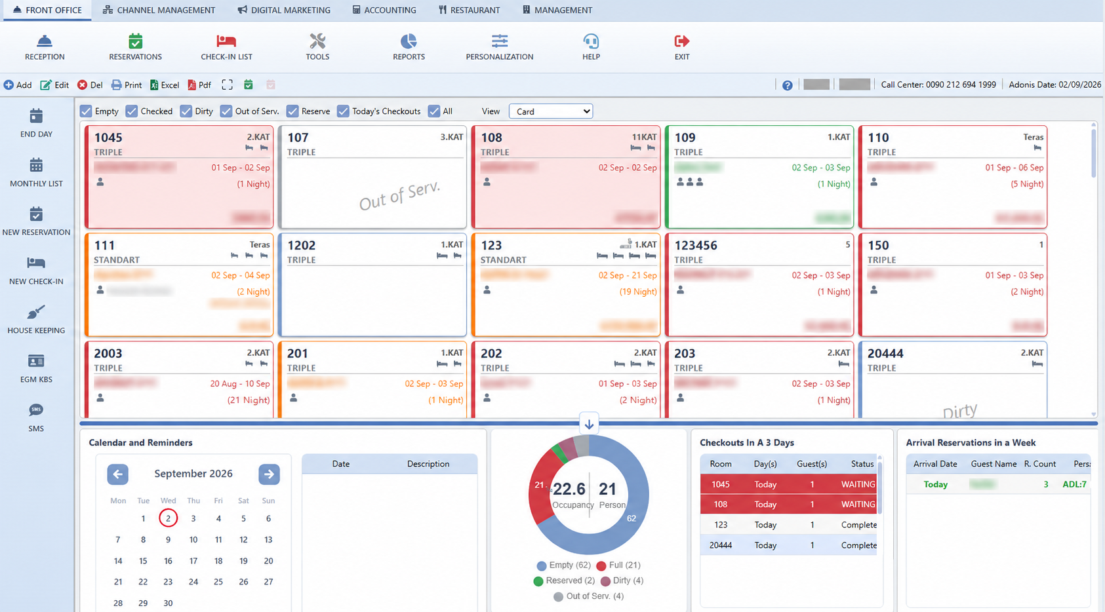Image resolution: width=1105 pixels, height=612 pixels.
Task: Select room card 107 Out of Serv.
Action: pos(372,177)
